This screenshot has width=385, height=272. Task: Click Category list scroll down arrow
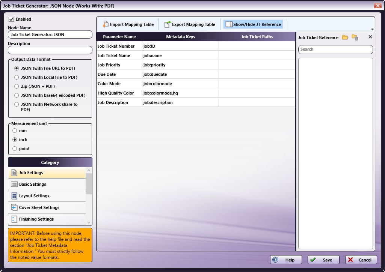pyautogui.click(x=89, y=222)
